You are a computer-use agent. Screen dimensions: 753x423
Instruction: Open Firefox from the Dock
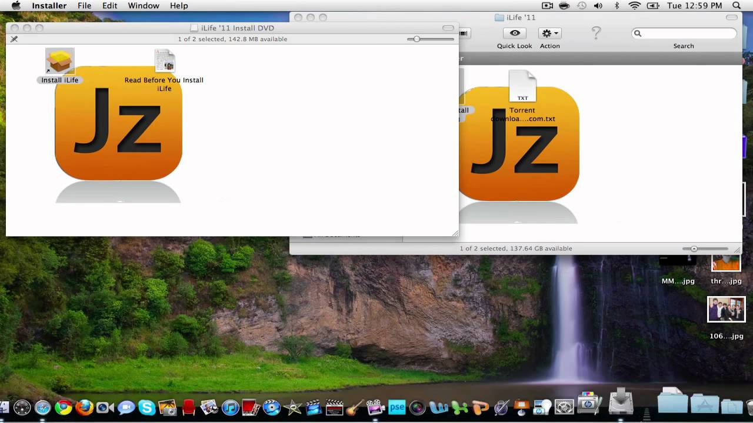tap(84, 408)
